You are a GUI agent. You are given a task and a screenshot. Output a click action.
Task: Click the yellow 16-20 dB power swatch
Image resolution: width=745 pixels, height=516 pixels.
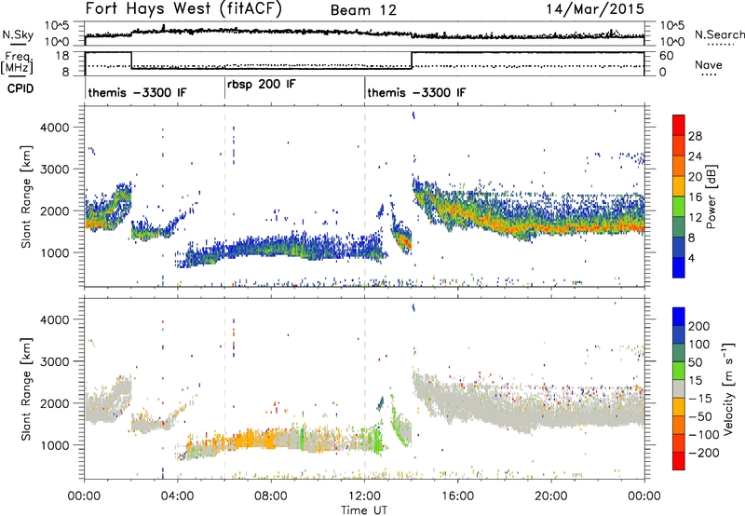click(x=679, y=185)
